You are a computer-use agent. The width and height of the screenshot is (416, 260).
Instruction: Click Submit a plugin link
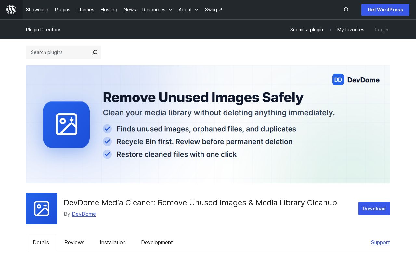click(x=306, y=30)
